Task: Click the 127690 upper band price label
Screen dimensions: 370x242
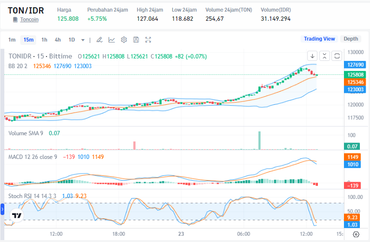Action: click(x=355, y=65)
